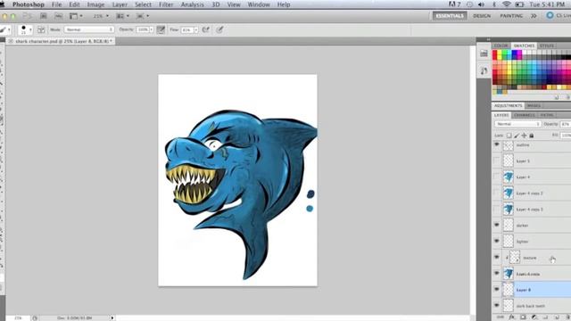Pick the yellow swatch in Swatches top row
The image size is (571, 321).
[x=500, y=53]
